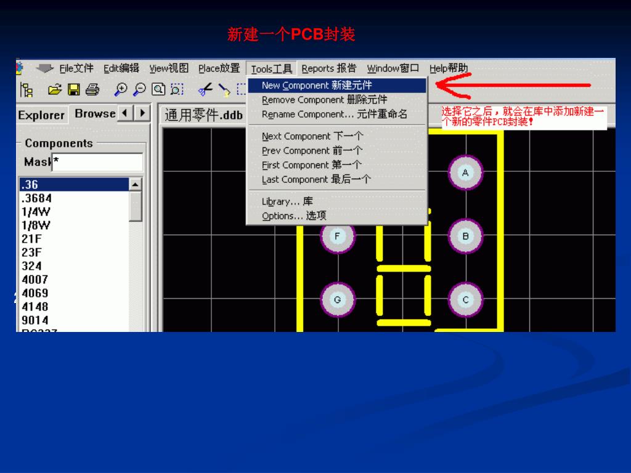Select component 324 in list

74,266
